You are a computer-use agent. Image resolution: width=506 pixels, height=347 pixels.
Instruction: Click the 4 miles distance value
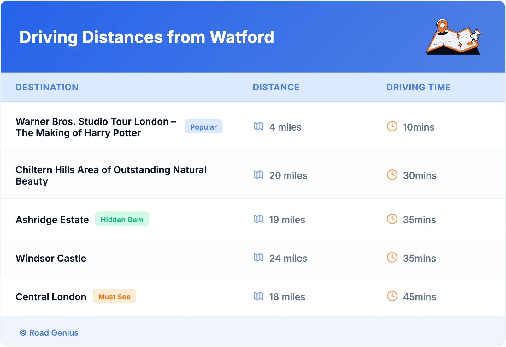click(x=285, y=127)
